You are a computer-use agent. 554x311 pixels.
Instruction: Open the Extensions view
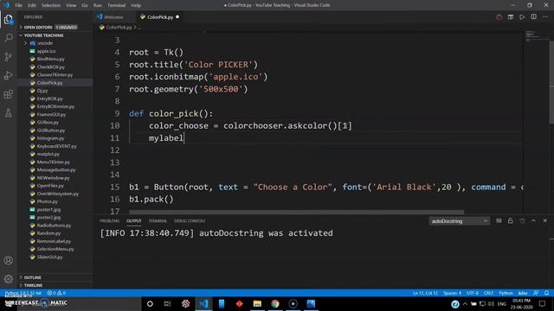tap(8, 94)
